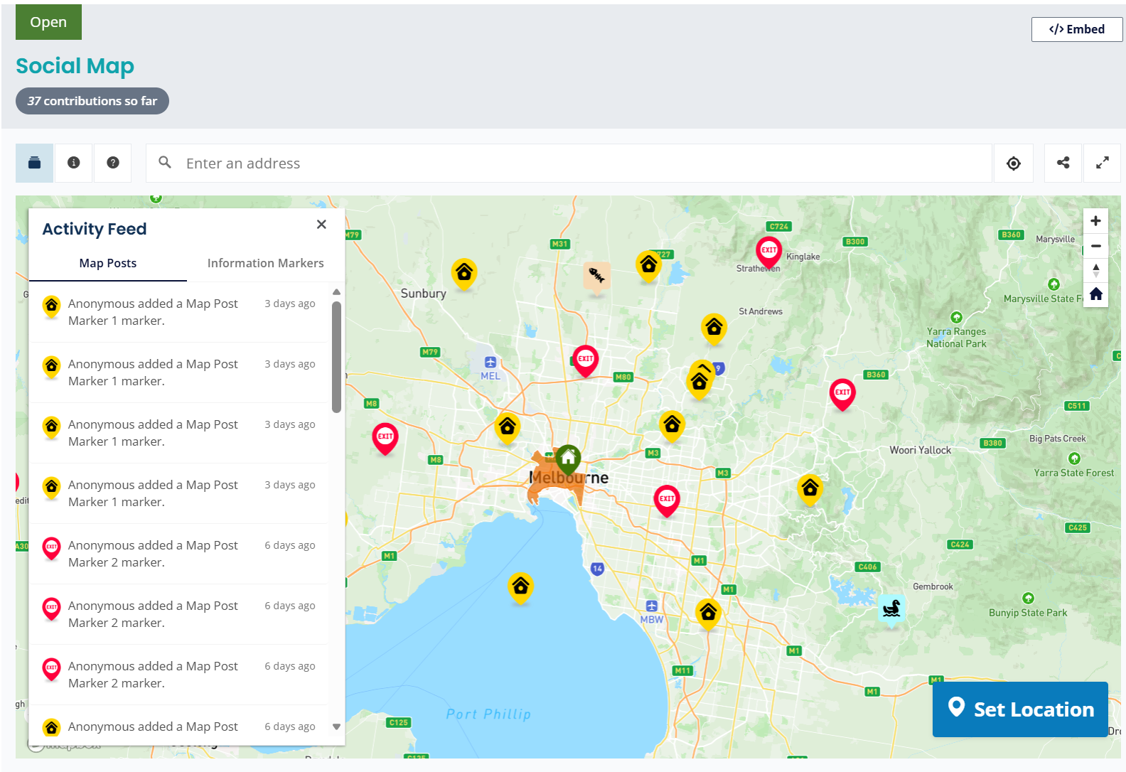Select the Map Posts tab
This screenshot has height=772, width=1126.
108,263
